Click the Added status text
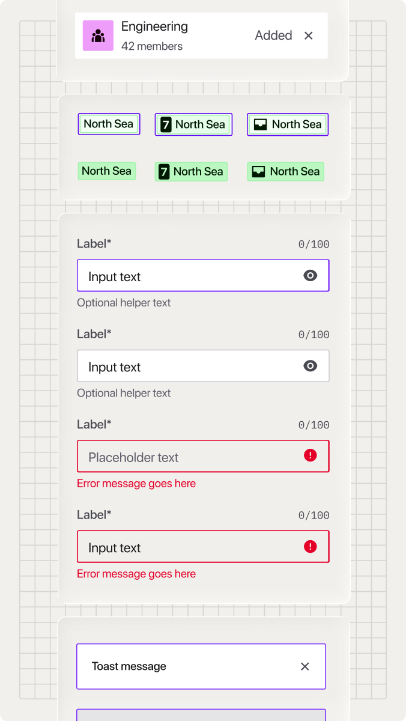This screenshot has width=406, height=721. point(273,35)
